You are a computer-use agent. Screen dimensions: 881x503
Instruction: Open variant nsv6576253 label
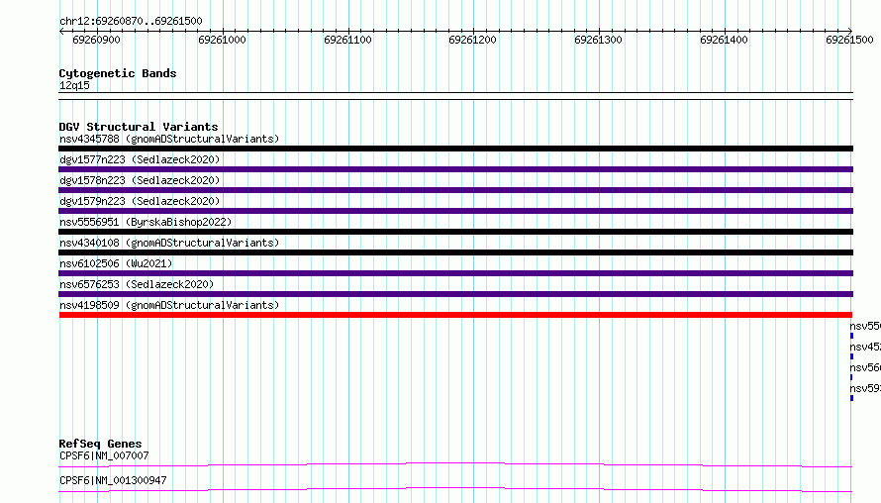(137, 284)
